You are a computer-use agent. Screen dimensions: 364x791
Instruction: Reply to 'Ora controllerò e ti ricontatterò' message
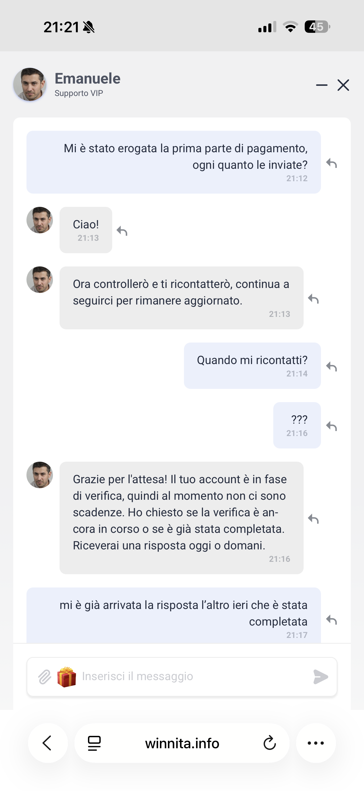[313, 298]
